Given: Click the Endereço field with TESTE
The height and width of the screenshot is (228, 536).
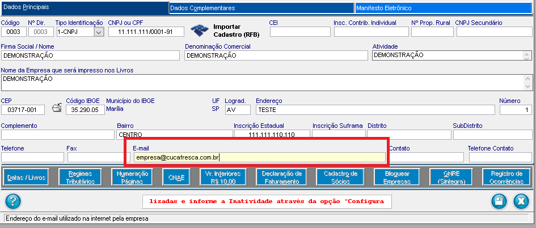Looking at the screenshot, I should click(x=375, y=110).
